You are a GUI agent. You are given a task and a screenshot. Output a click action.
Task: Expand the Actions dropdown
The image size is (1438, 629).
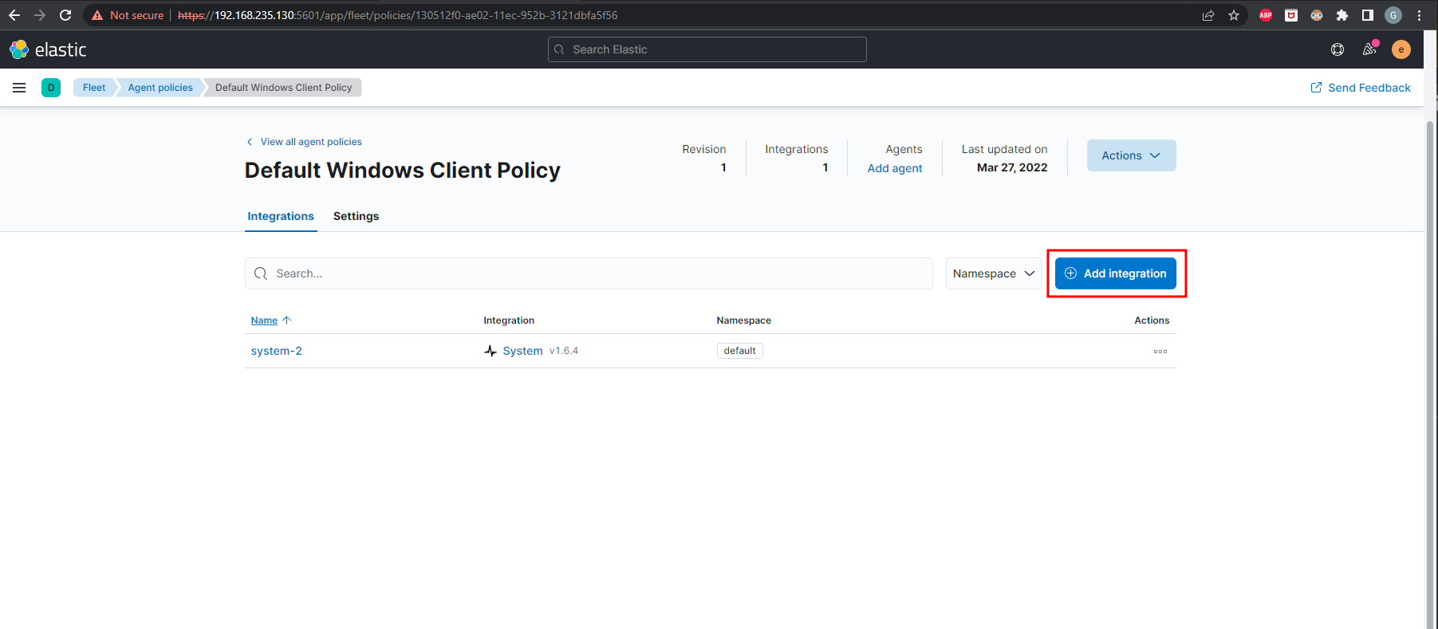point(1130,155)
